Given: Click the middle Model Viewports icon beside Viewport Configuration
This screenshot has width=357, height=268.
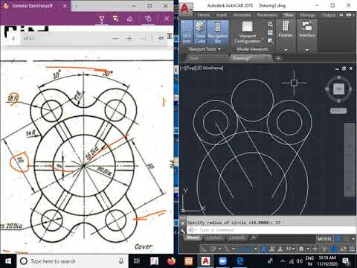Looking at the screenshot, I should pos(270,33).
